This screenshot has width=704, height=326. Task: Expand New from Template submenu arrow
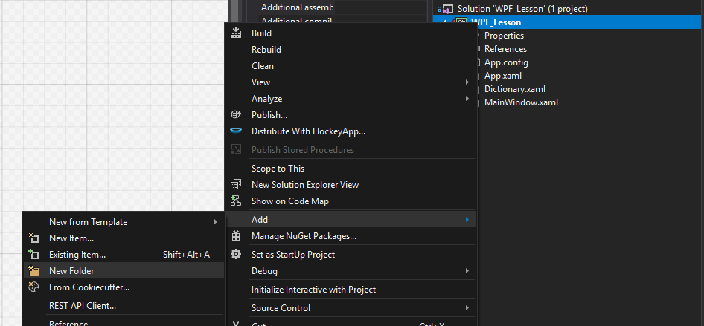pyautogui.click(x=216, y=221)
